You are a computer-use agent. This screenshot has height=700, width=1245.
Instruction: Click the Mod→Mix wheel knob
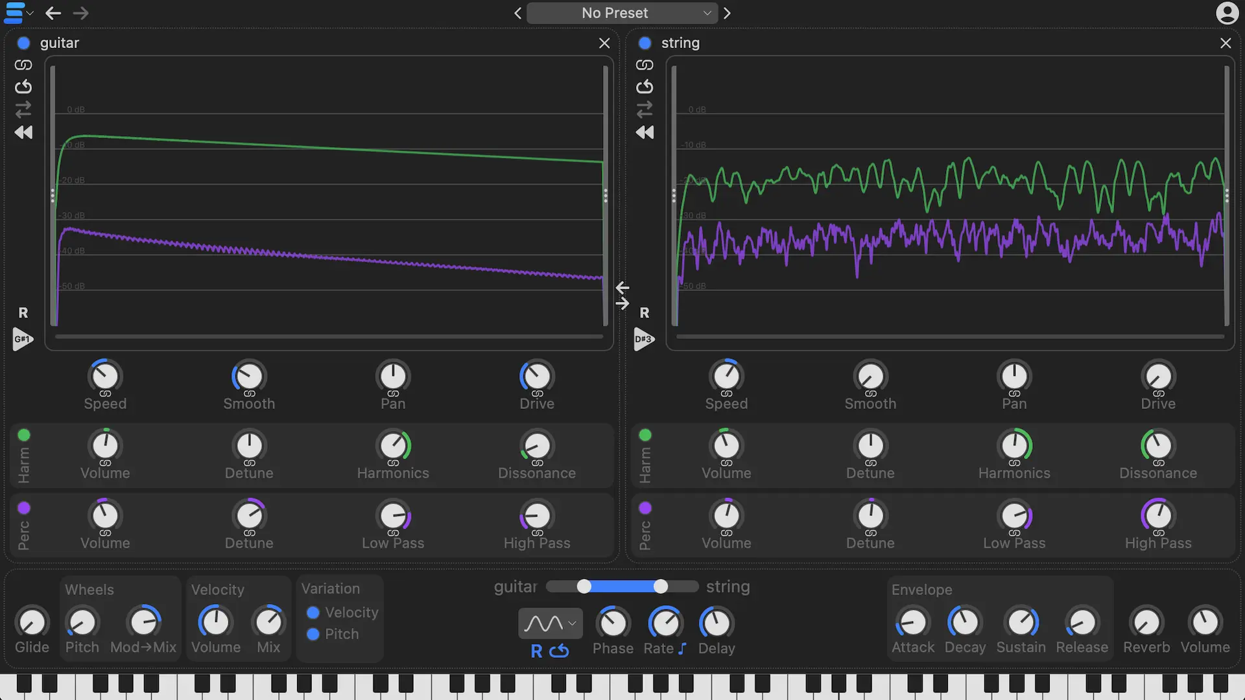pyautogui.click(x=143, y=622)
